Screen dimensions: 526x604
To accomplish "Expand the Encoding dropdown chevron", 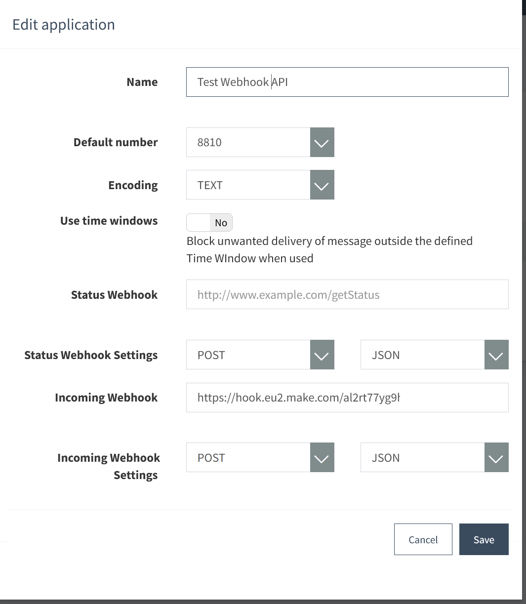I will point(322,185).
